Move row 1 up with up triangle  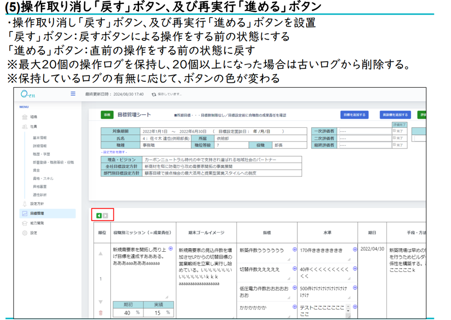click(x=101, y=254)
